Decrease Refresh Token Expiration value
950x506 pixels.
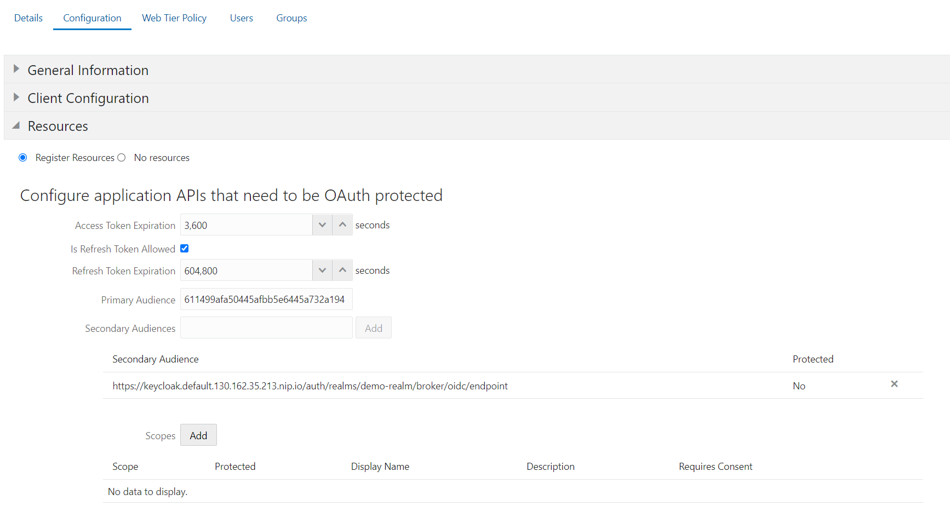pyautogui.click(x=322, y=271)
